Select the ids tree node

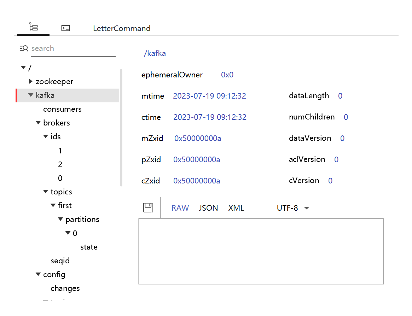[x=56, y=136]
